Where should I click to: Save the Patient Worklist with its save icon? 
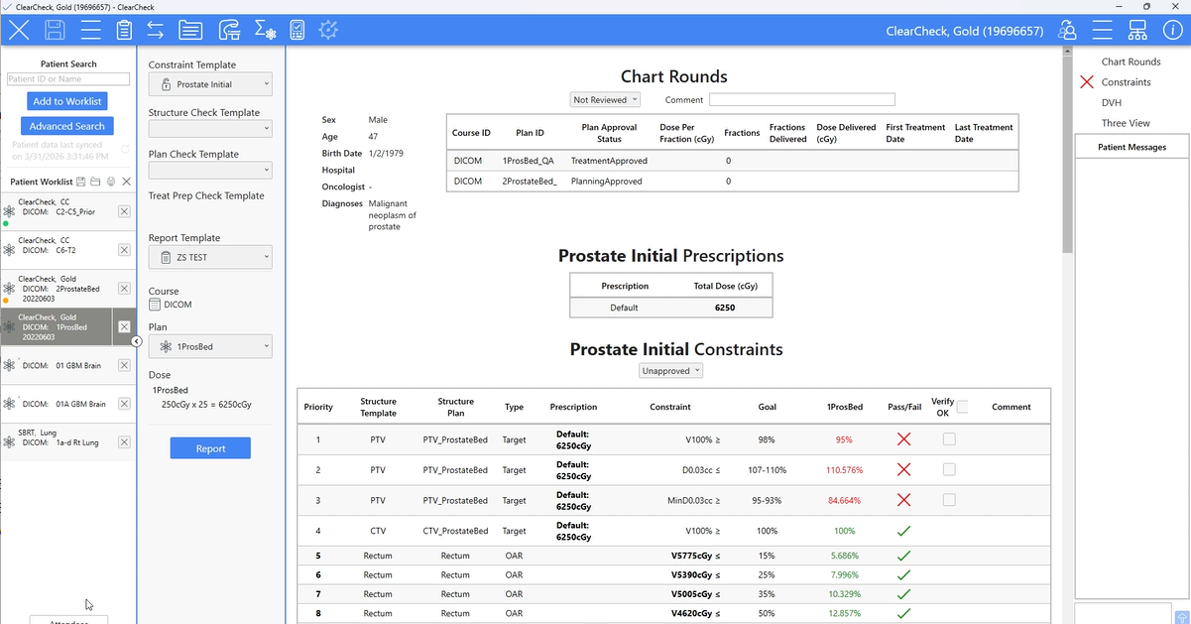[x=80, y=182]
